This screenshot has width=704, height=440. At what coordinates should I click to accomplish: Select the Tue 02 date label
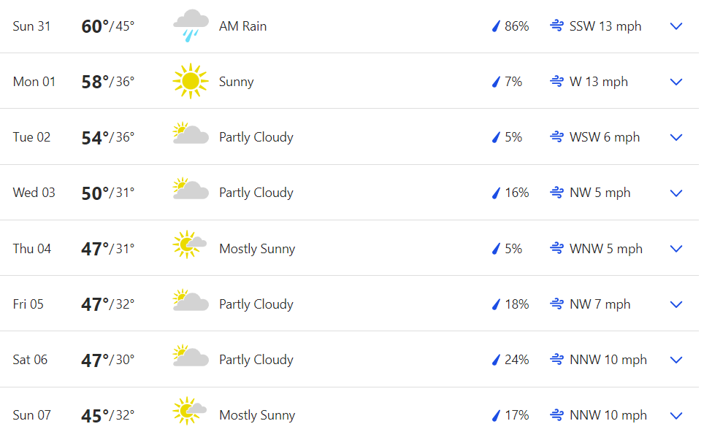tap(31, 137)
